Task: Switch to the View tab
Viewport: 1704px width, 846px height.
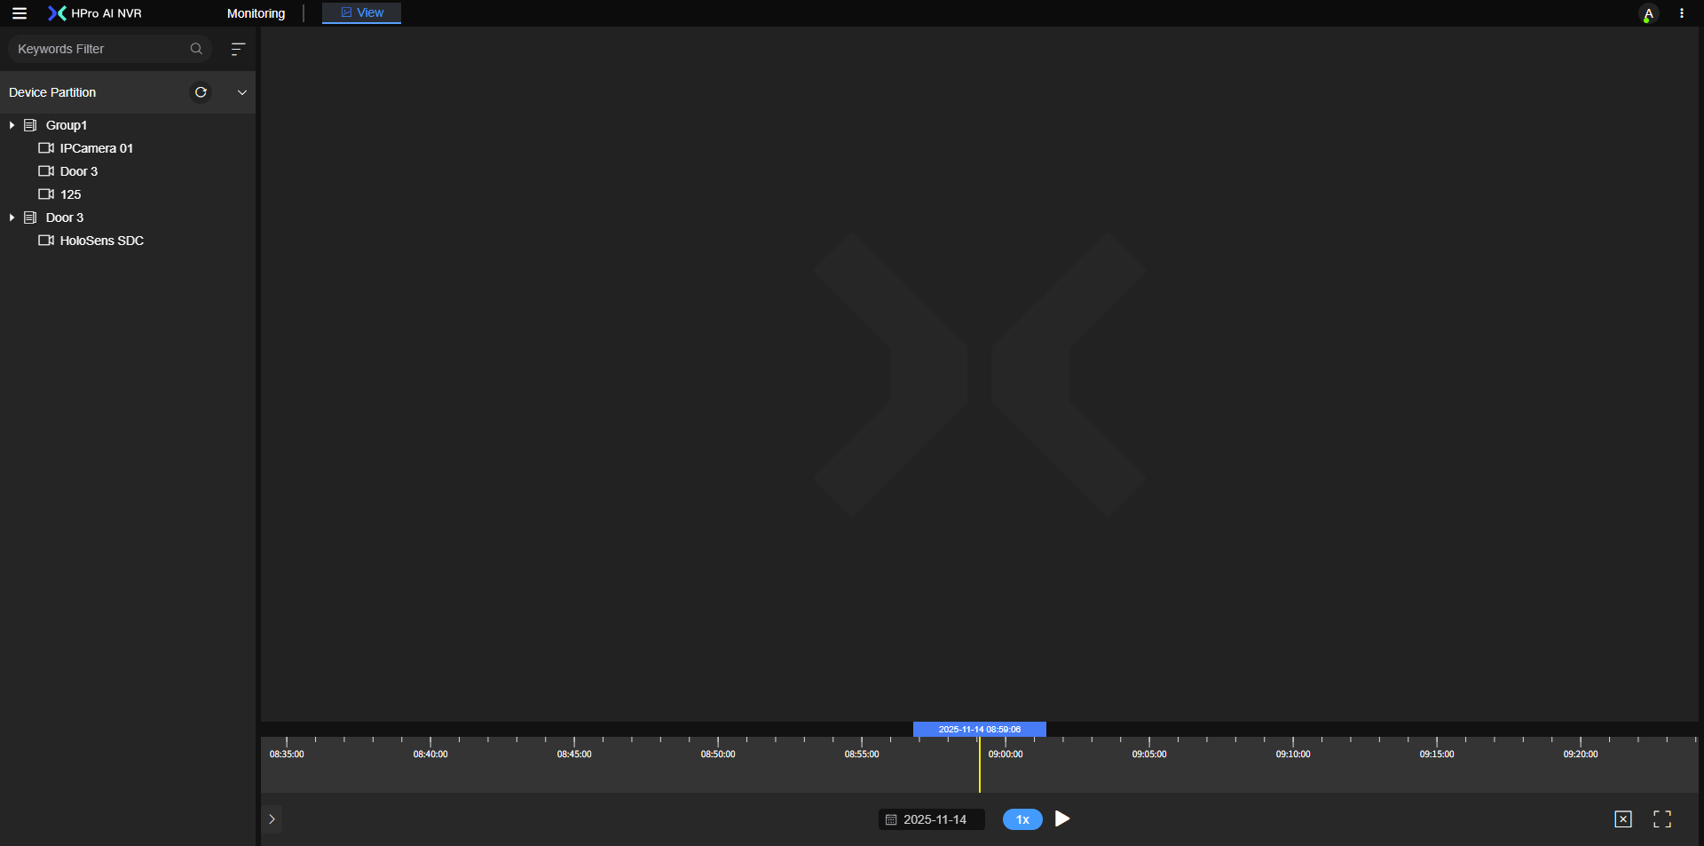Action: [362, 13]
